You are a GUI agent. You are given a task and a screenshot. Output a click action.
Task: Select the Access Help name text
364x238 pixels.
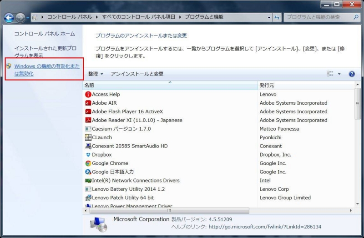[106, 94]
